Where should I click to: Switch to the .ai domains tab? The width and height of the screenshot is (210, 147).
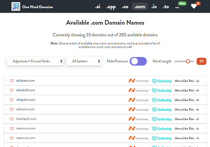(x=98, y=6)
